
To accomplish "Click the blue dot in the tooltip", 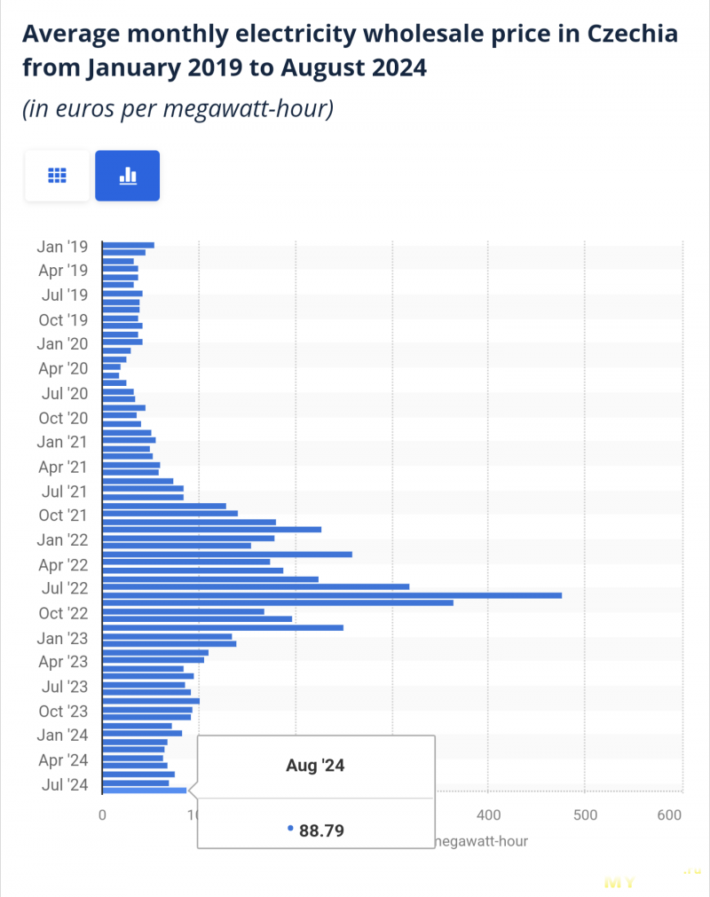I will 290,829.
